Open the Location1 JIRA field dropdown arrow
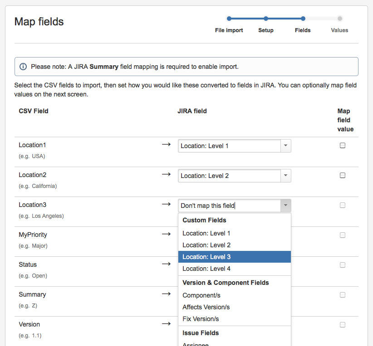 pyautogui.click(x=285, y=146)
